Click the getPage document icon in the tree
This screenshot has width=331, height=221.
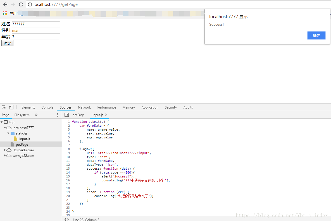pos(12,145)
